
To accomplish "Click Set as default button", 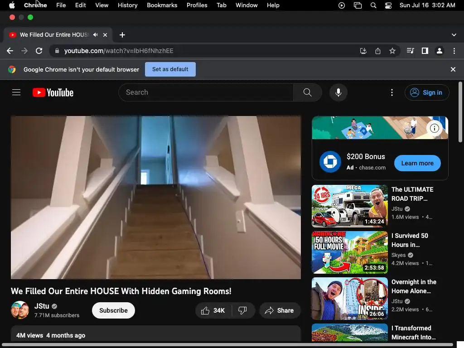I will (x=170, y=69).
